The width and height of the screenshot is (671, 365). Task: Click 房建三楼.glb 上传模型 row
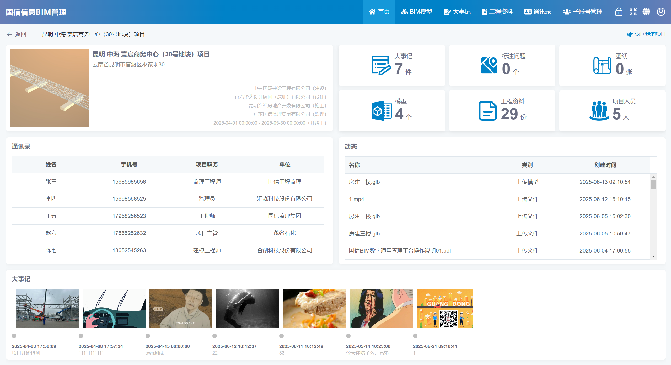[497, 182]
